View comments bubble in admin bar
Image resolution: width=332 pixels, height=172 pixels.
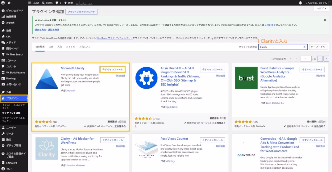click(x=58, y=3)
